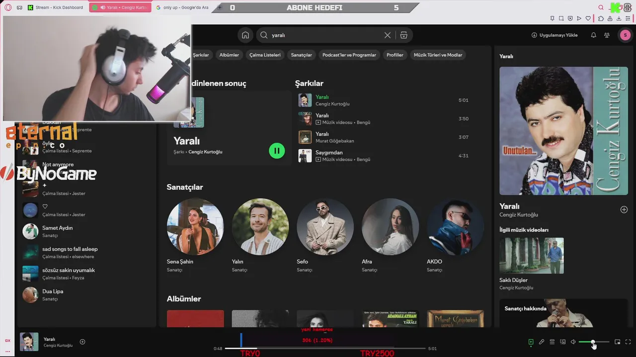Open the extensions puzzle icon
Viewport: 636px width, 357px height.
[x=601, y=18]
